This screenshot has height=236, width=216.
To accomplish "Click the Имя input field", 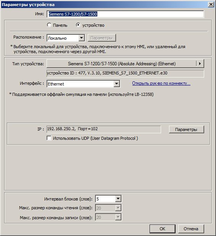I will pyautogui.click(x=125, y=14).
